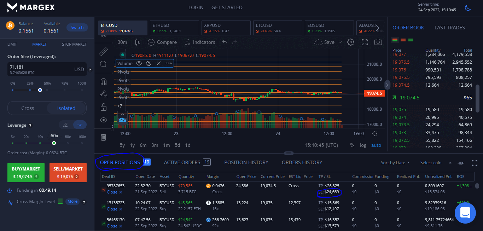Open Compare symbol tool
Screen dimensions: 483x231
coord(162,42)
